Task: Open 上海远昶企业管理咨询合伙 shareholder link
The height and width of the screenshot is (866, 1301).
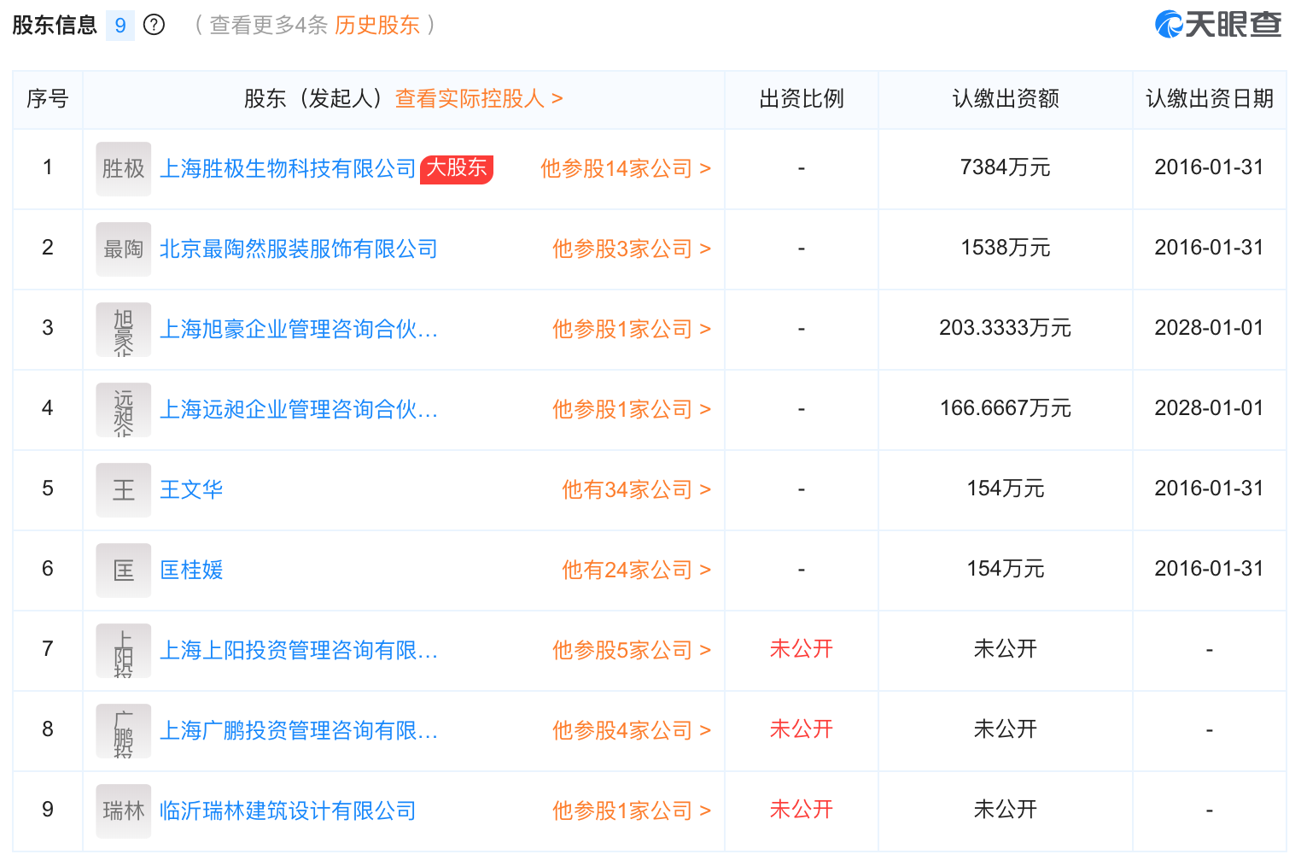Action: tap(299, 410)
